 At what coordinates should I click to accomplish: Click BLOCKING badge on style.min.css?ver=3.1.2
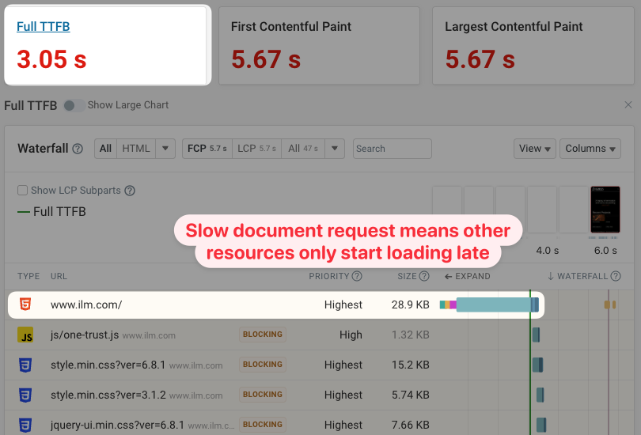(x=263, y=395)
